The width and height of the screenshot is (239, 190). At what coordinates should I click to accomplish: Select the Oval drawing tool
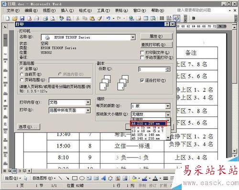pos(82,178)
